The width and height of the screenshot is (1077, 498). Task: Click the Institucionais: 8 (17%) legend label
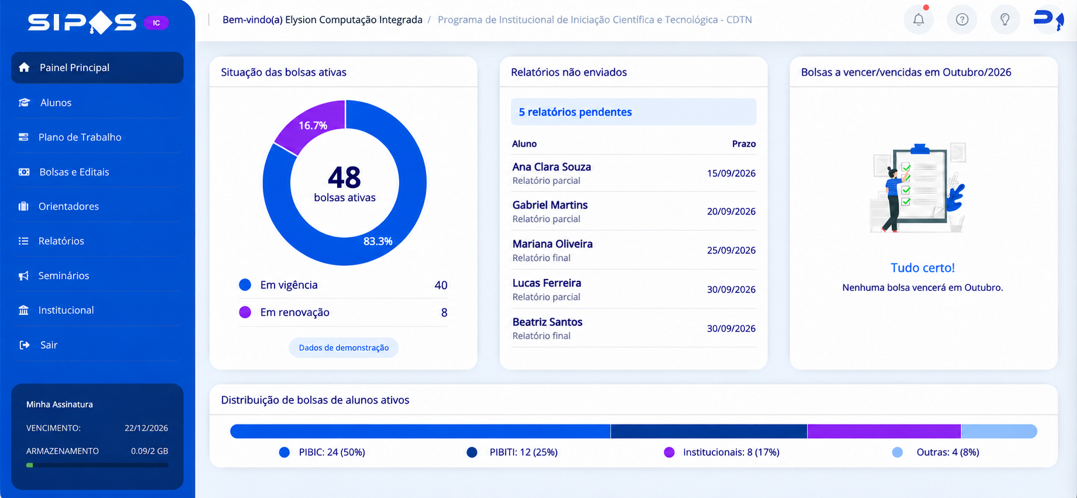tap(731, 452)
